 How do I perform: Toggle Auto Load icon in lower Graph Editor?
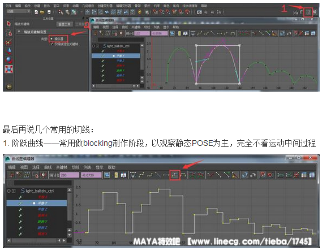tap(244, 175)
